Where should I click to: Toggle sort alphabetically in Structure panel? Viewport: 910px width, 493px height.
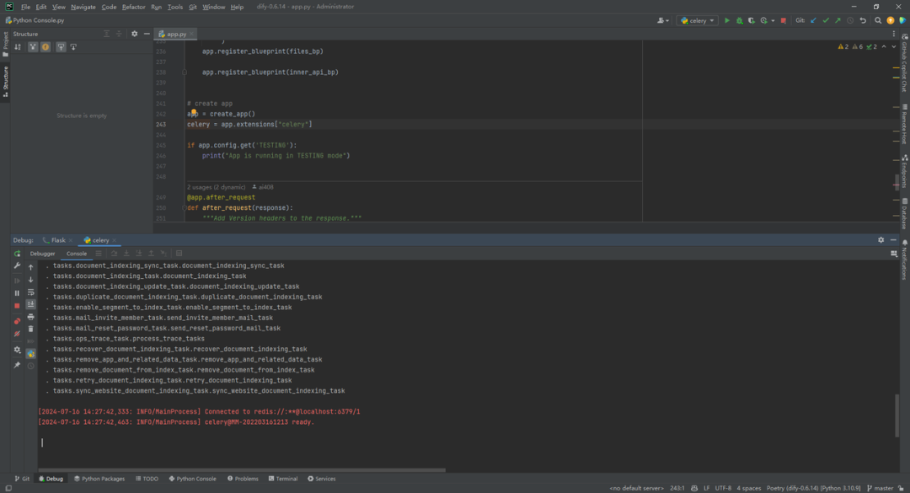click(x=18, y=47)
